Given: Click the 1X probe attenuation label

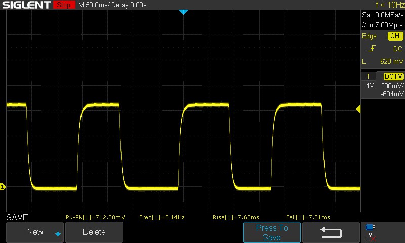Looking at the screenshot, I should click(x=370, y=86).
